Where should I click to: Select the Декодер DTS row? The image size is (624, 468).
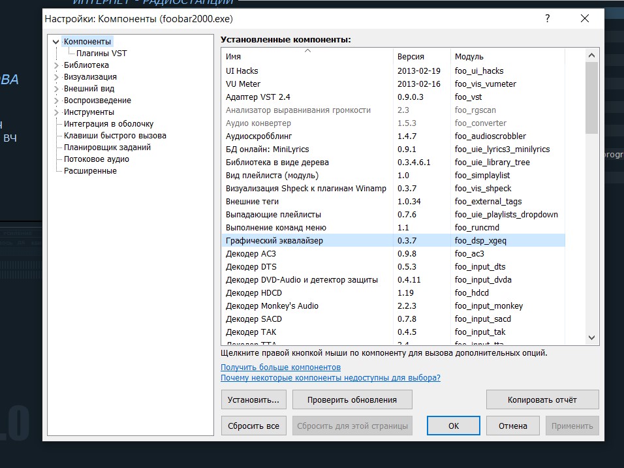click(x=393, y=266)
